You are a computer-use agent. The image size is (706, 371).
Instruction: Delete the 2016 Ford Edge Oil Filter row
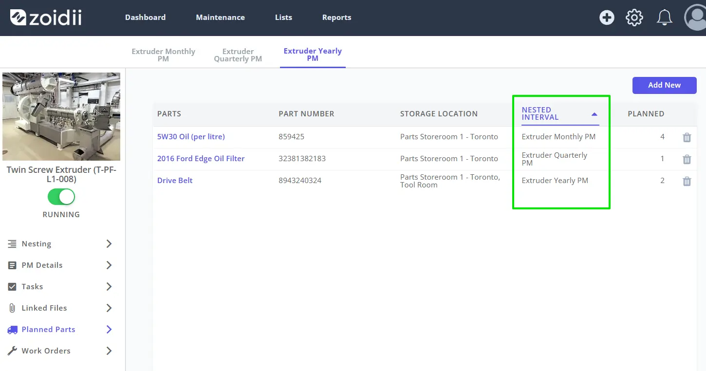point(687,159)
